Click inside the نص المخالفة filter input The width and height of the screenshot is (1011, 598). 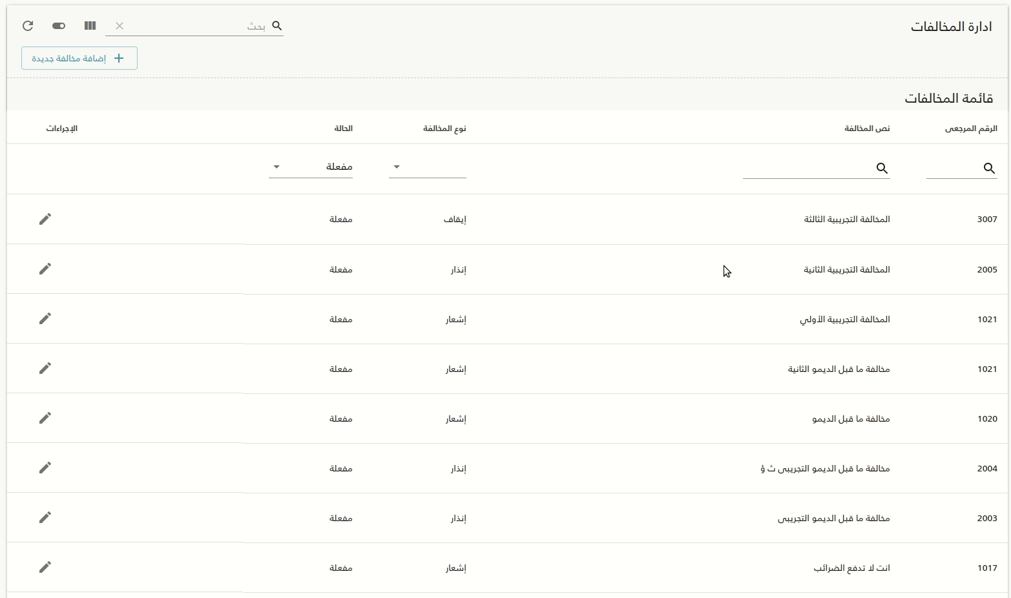point(814,169)
